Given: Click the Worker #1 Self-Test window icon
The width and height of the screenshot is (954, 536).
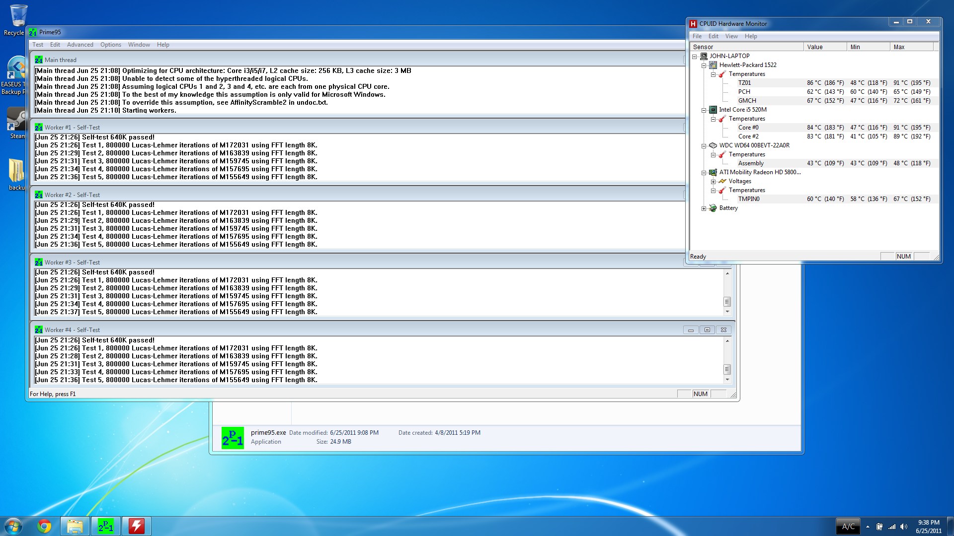Looking at the screenshot, I should point(38,128).
